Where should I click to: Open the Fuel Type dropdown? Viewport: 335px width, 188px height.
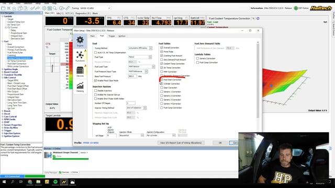click(x=150, y=57)
